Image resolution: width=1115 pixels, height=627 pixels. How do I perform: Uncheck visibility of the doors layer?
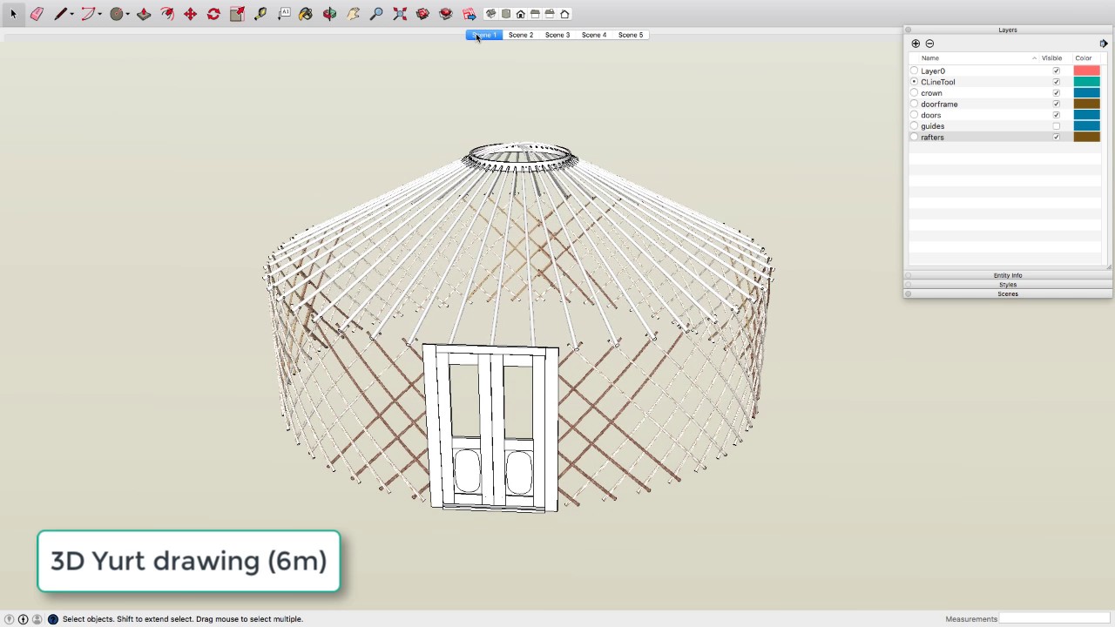tap(1058, 115)
